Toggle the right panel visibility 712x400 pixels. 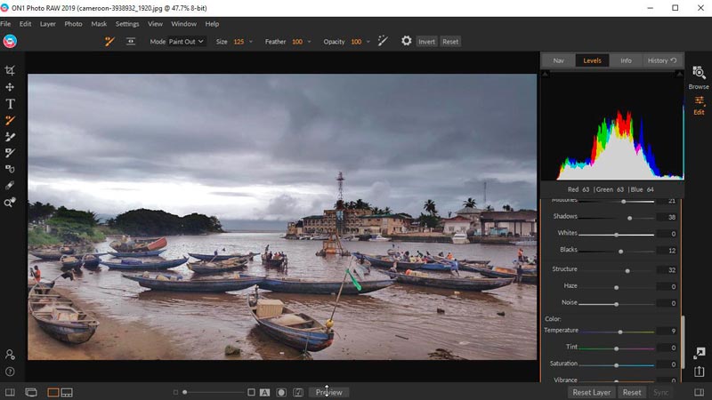point(700,392)
